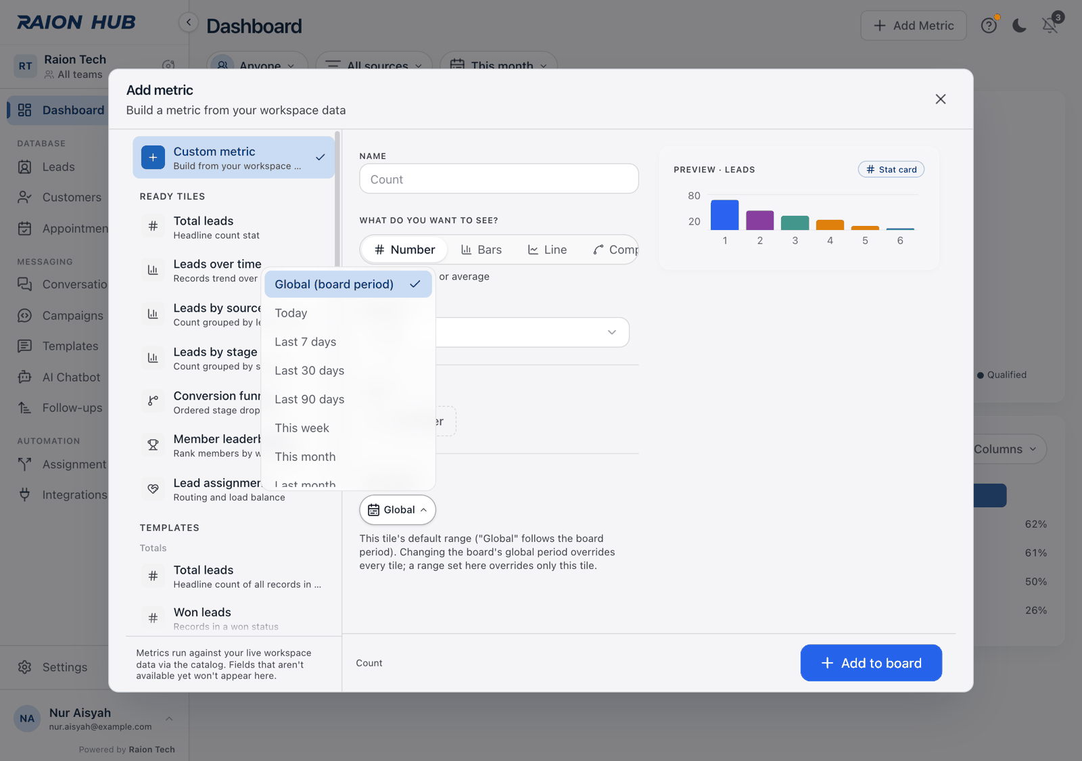Click the Stat card preview badge
The width and height of the screenshot is (1082, 761).
click(x=891, y=170)
